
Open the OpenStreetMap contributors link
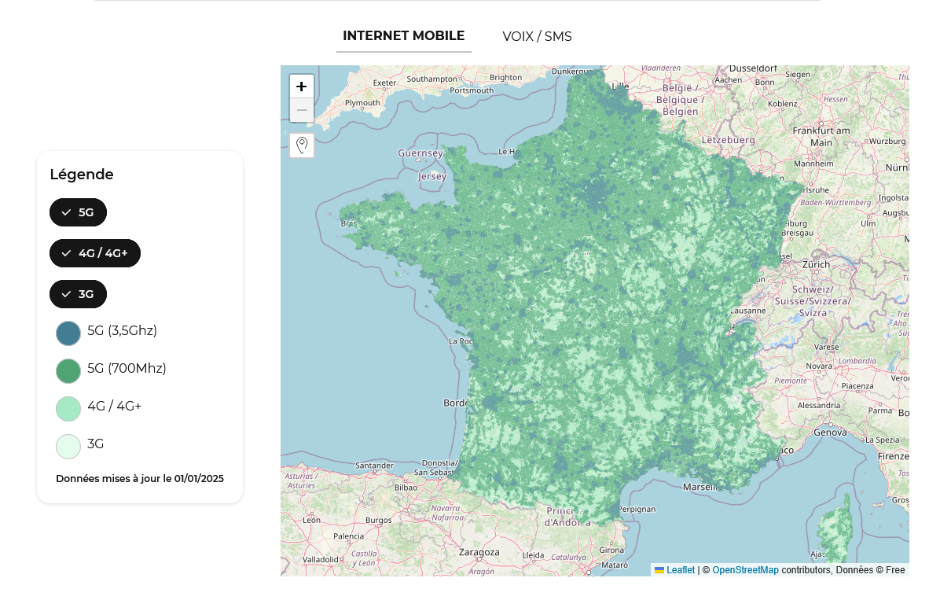point(745,570)
